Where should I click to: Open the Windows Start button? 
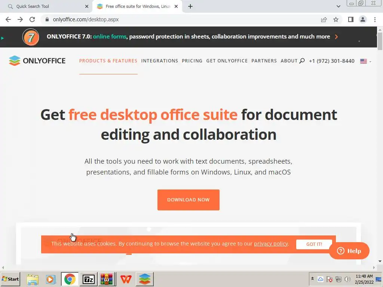click(x=10, y=279)
